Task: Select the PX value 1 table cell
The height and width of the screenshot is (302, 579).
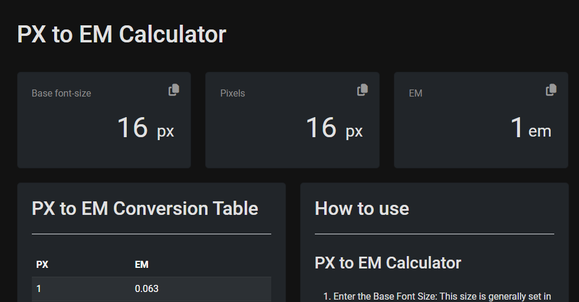Action: click(39, 288)
